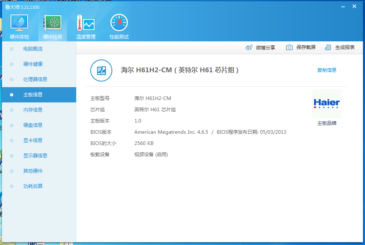Minimize the 鲁大师 window

pyautogui.click(x=343, y=7)
